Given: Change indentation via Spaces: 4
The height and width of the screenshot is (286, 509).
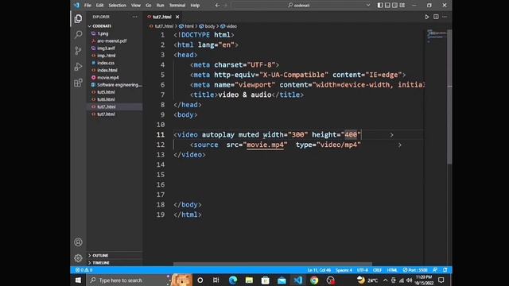Looking at the screenshot, I should point(344,270).
